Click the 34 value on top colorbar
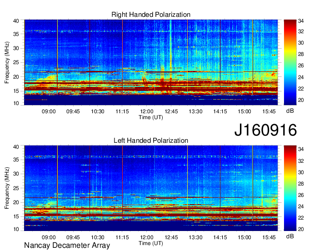 click(301, 21)
